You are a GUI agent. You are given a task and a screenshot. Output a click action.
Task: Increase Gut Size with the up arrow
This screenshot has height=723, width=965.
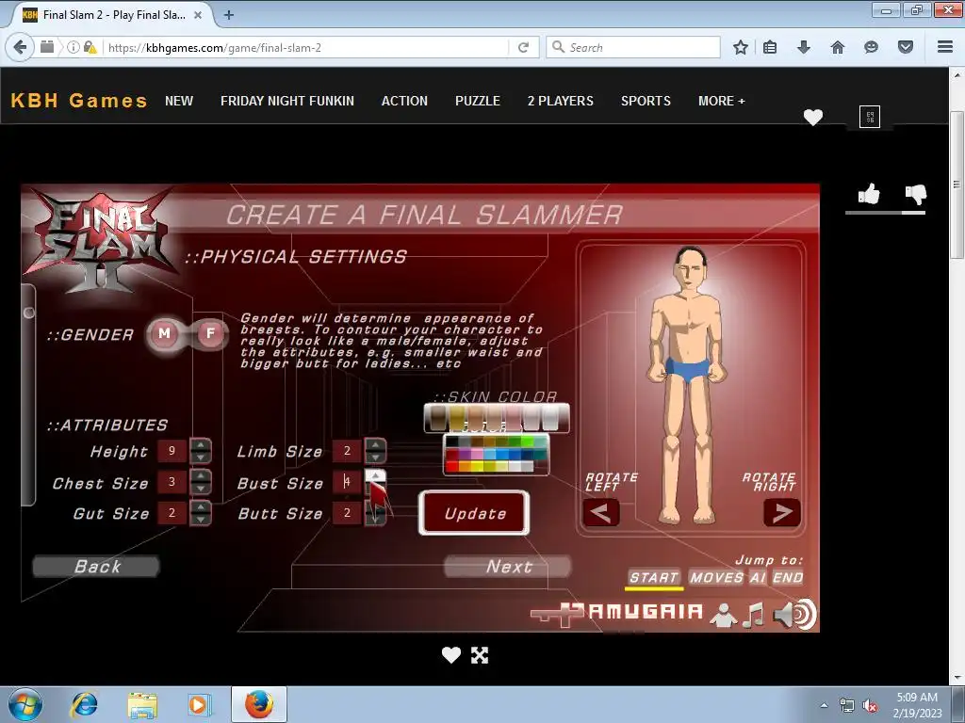tap(201, 507)
